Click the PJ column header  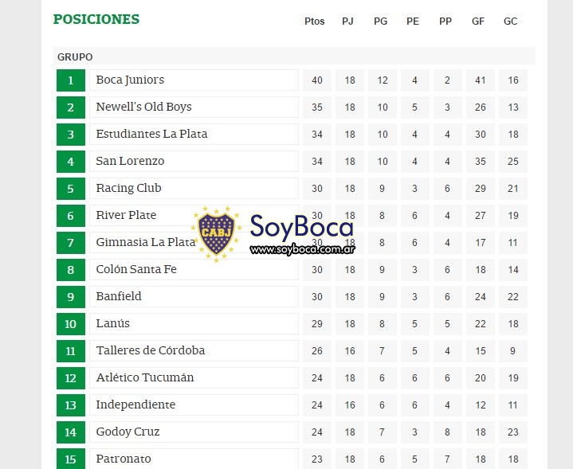click(x=347, y=21)
